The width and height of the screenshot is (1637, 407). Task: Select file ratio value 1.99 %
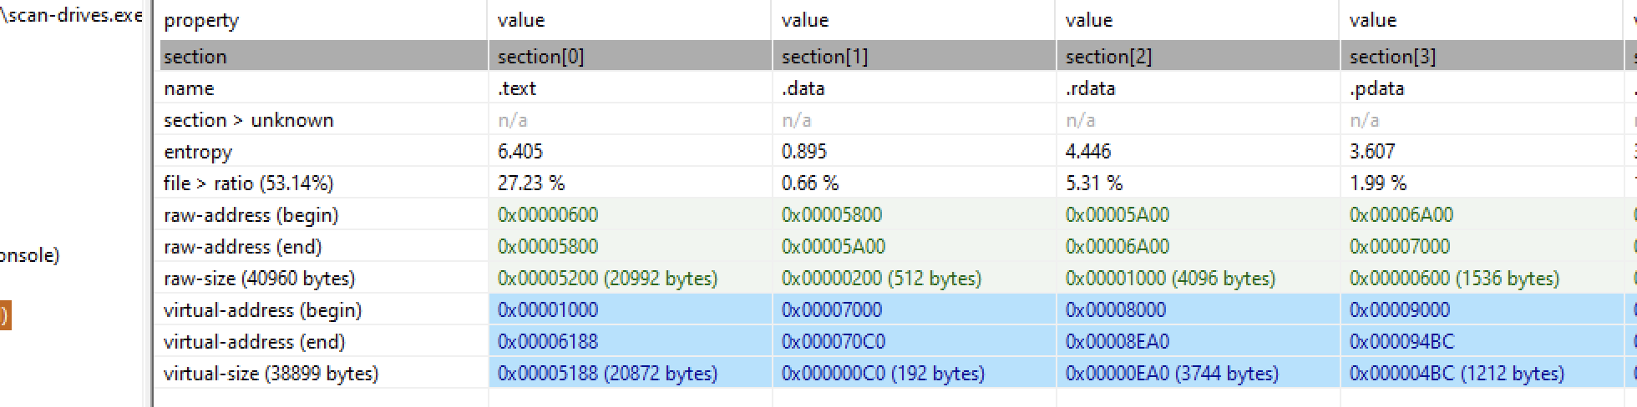point(1377,183)
